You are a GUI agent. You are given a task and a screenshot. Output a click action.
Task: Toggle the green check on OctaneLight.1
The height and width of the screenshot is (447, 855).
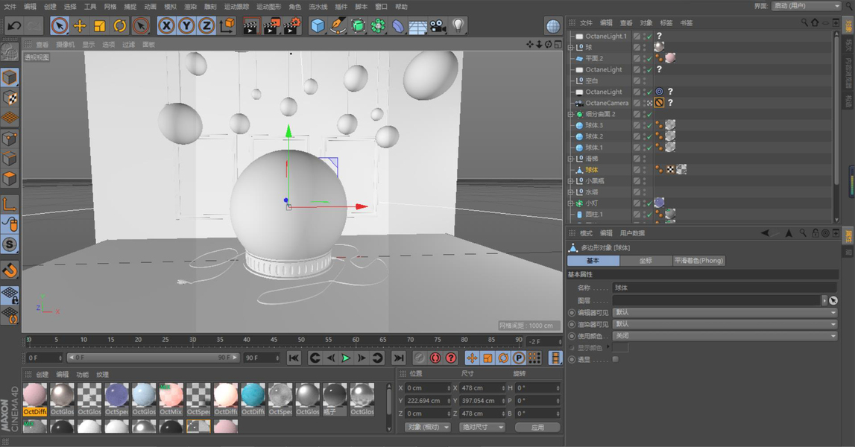[x=649, y=37]
